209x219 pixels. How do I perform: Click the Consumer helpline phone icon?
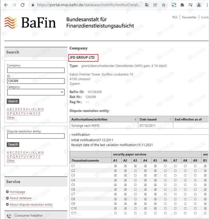9,216
